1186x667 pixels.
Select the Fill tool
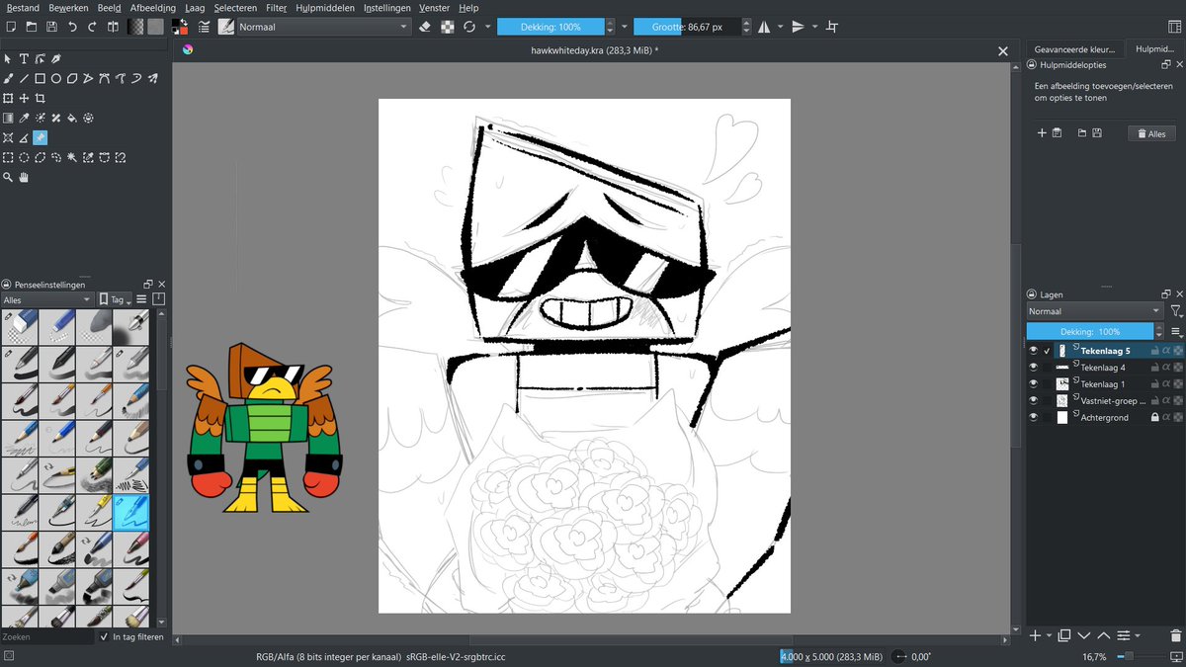71,118
